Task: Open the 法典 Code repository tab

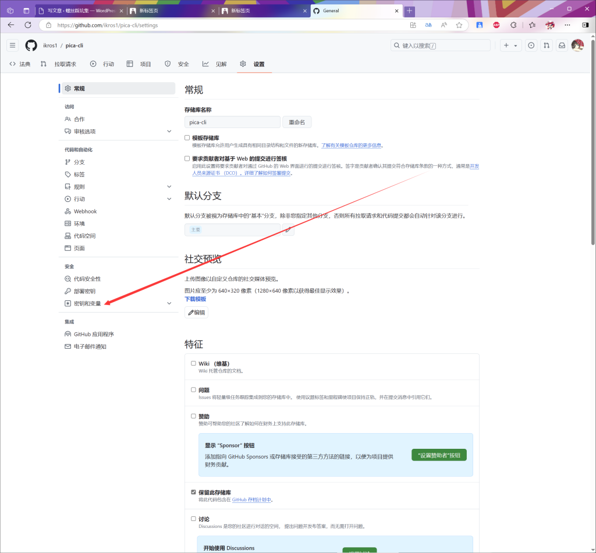Action: click(20, 64)
